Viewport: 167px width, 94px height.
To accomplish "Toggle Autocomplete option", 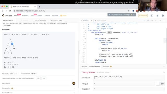I will tap(100, 20).
